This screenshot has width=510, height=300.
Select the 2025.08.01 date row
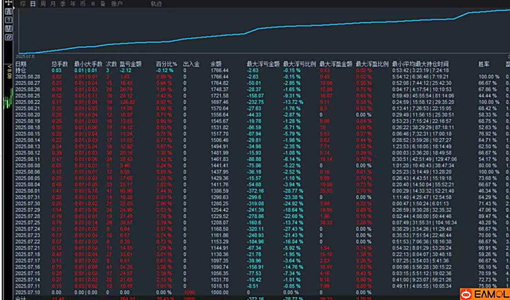28,191
